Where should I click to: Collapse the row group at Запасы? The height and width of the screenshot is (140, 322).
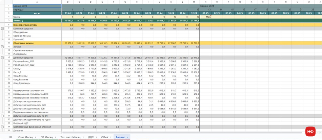pos(3,47)
